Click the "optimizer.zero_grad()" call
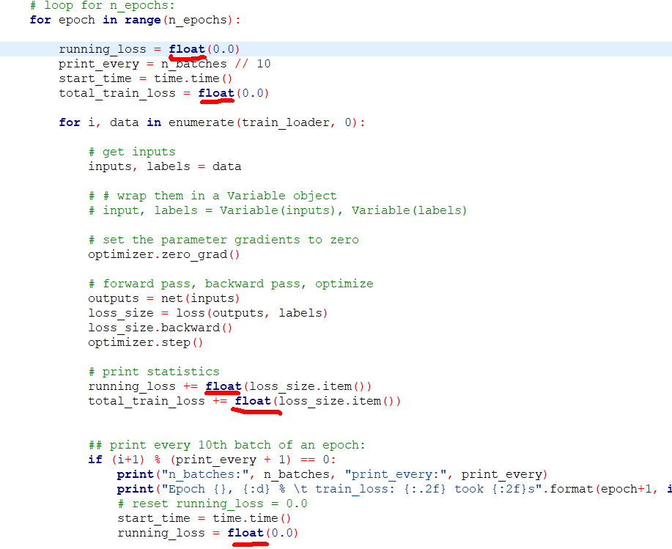The image size is (672, 549). 163,254
